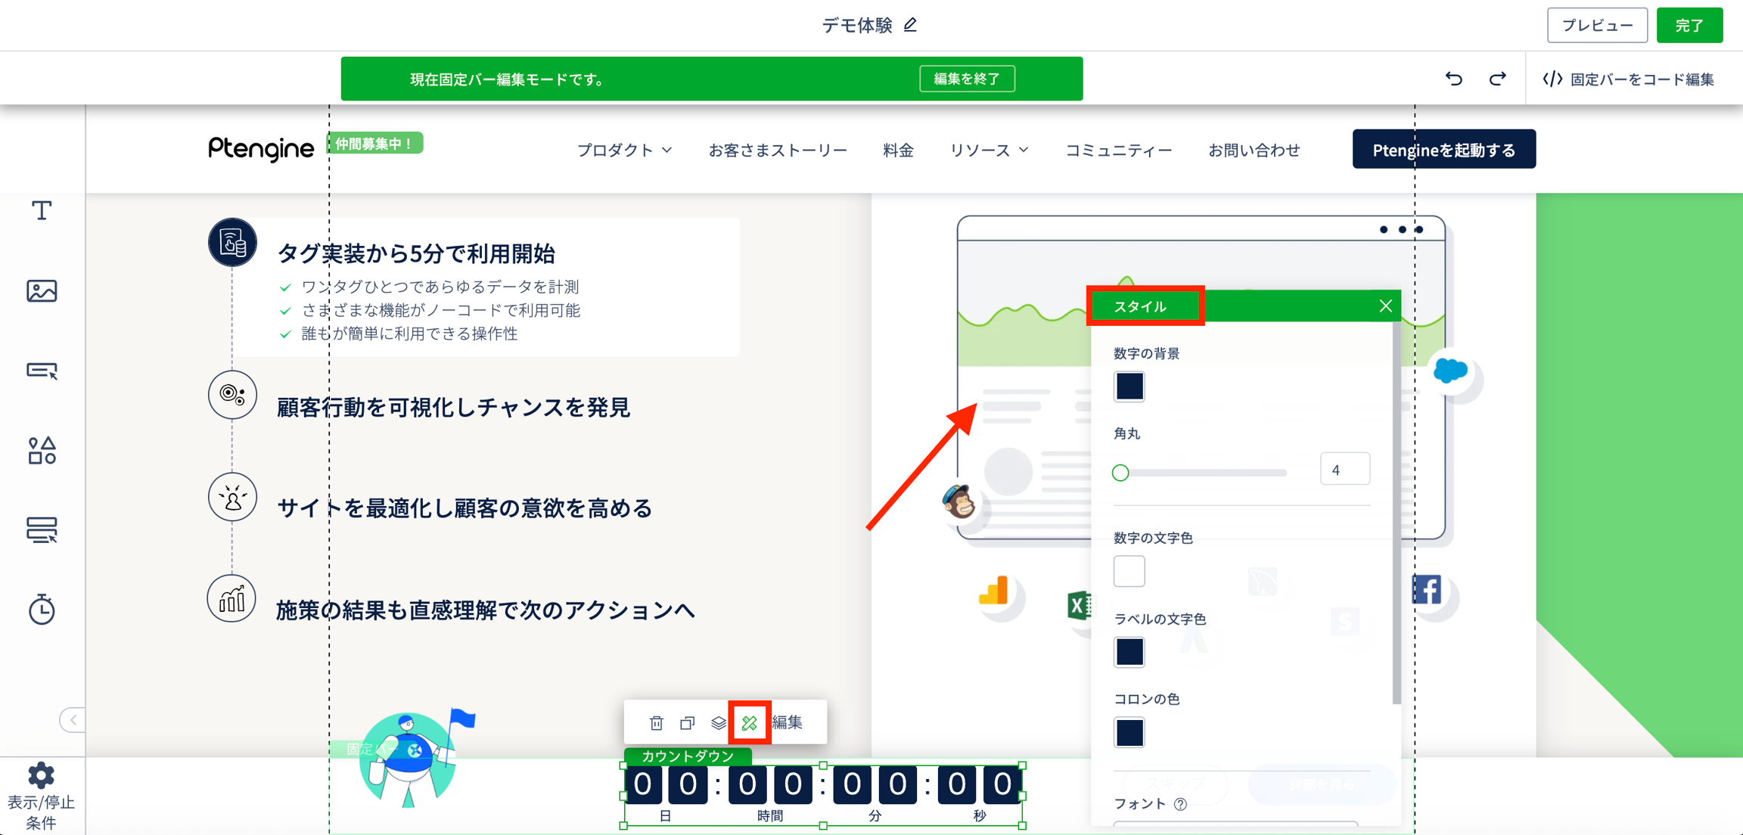Expand the プロダクト menu dropdown
This screenshot has height=835, width=1743.
pyautogui.click(x=624, y=151)
